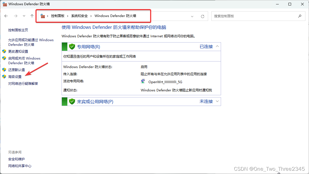Collapse 专用网络 section with up chevron
Viewport: 309px width, 174px height.
tap(217, 46)
